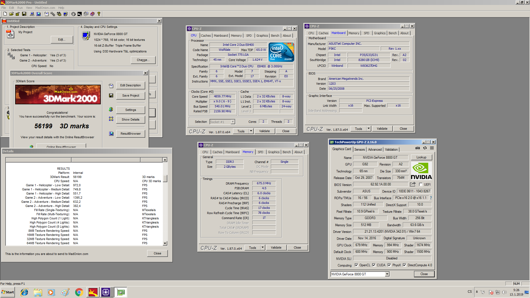Toggle the OpenCL checkbox
The image size is (530, 298).
click(x=356, y=265)
